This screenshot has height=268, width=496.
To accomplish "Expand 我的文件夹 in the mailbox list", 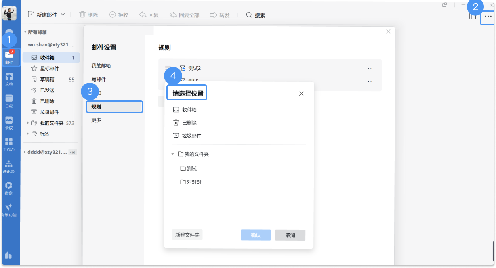I will [28, 123].
